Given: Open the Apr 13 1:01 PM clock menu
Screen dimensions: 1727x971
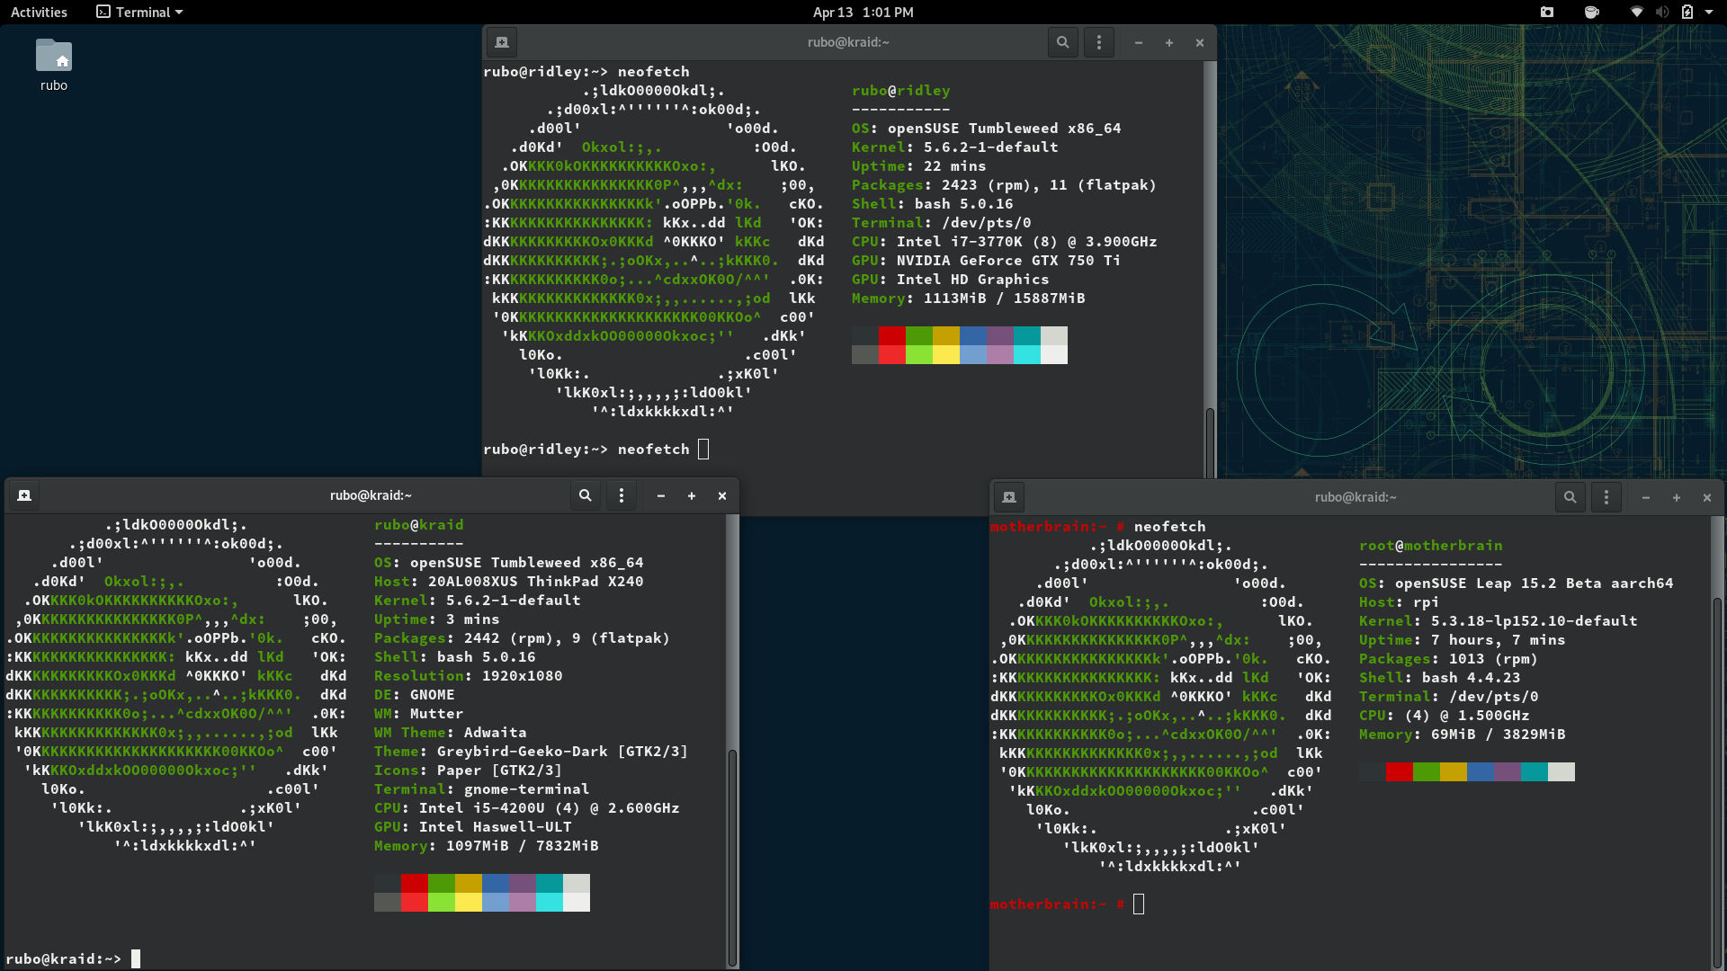Looking at the screenshot, I should (863, 12).
